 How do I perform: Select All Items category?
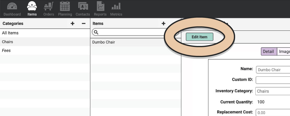45,33
